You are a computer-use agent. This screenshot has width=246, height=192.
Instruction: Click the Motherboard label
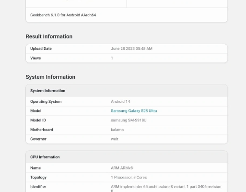42,130
